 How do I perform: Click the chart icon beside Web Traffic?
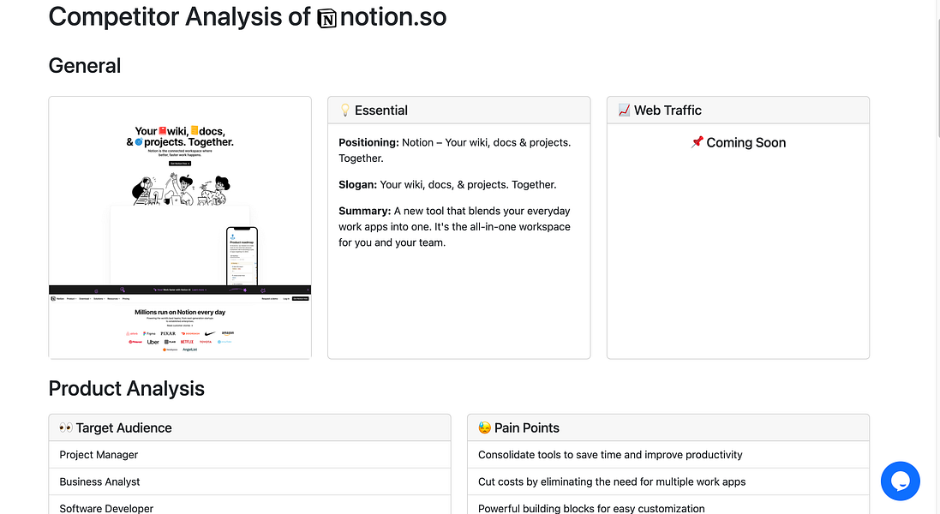(x=624, y=111)
